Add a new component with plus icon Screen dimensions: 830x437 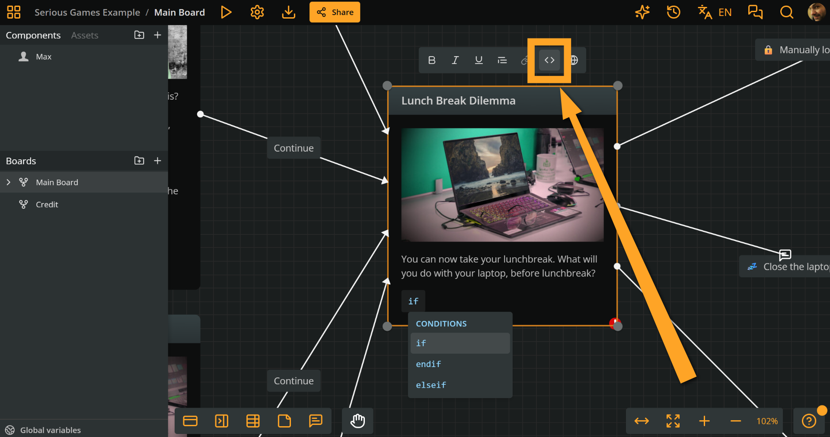(157, 35)
